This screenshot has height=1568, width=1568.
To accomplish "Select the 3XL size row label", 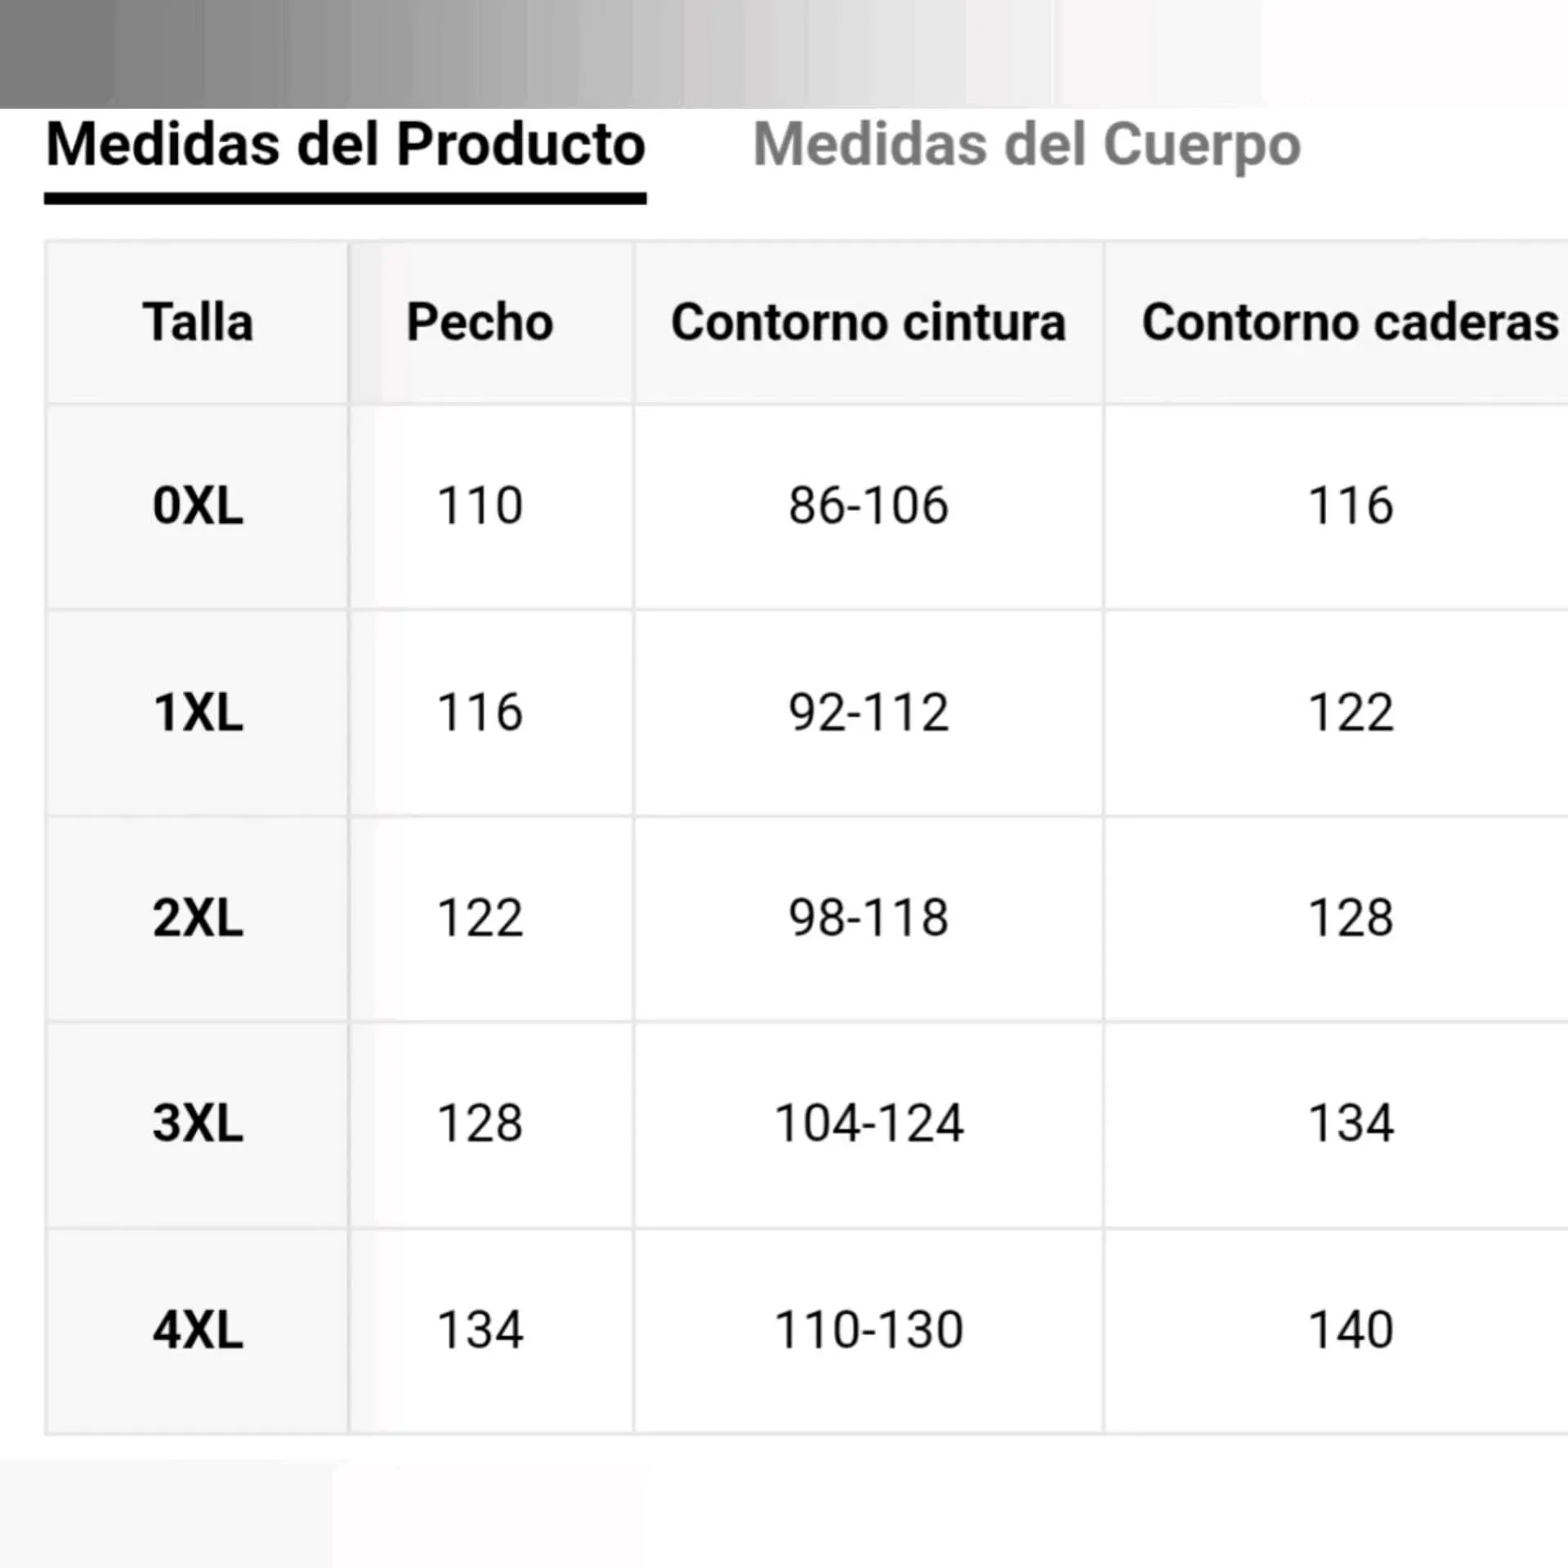I will (x=198, y=1124).
